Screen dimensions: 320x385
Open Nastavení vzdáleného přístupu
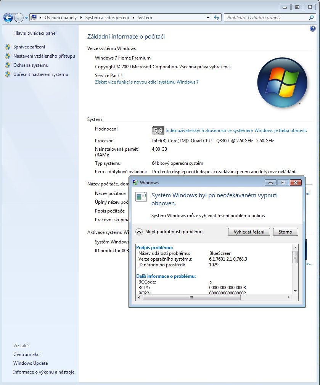click(44, 56)
